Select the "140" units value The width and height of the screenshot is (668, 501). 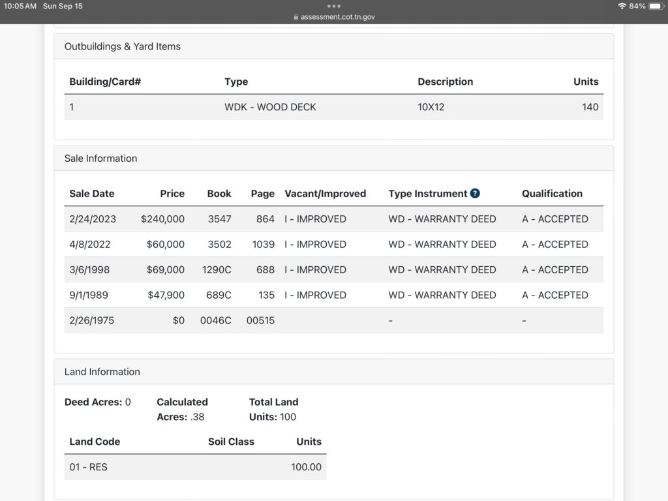pyautogui.click(x=590, y=107)
